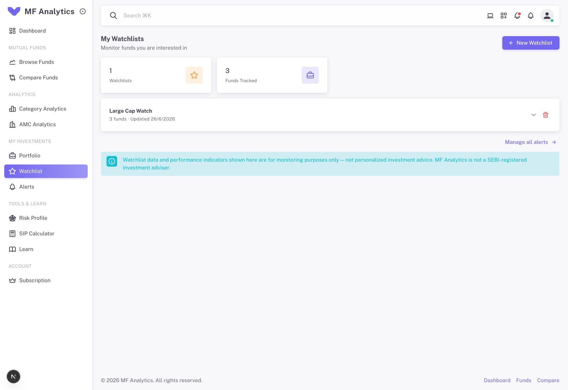Select AMC Analytics menu item
This screenshot has height=390, width=568.
tap(46, 124)
